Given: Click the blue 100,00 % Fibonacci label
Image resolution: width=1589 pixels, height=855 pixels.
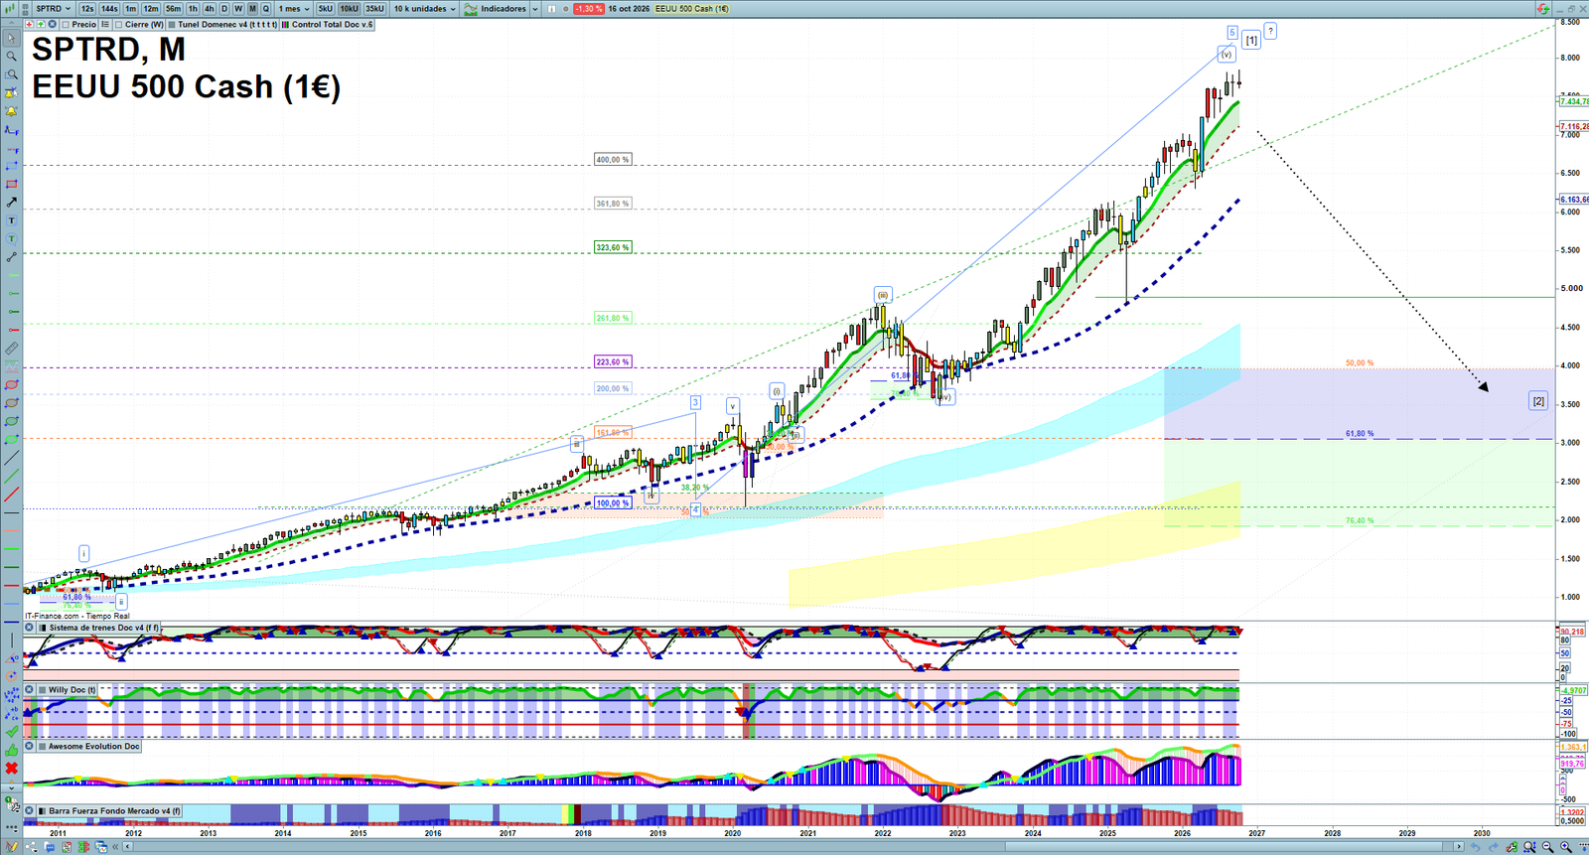Looking at the screenshot, I should (612, 503).
